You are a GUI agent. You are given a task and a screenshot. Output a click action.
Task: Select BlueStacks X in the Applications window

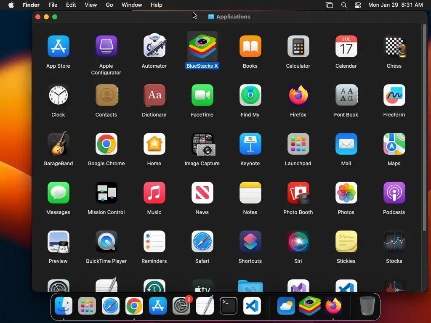pos(202,46)
